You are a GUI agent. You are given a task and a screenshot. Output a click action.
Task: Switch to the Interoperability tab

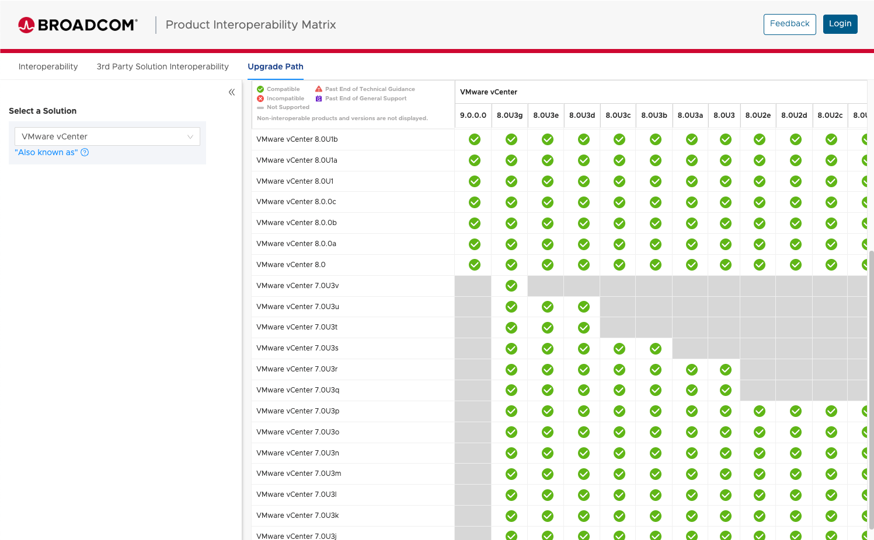48,66
